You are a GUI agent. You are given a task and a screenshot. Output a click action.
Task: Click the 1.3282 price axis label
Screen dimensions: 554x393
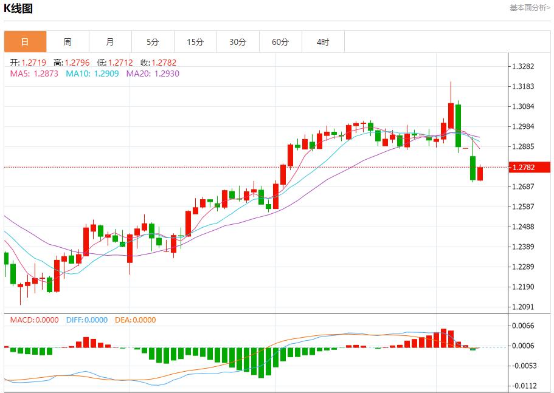click(524, 66)
